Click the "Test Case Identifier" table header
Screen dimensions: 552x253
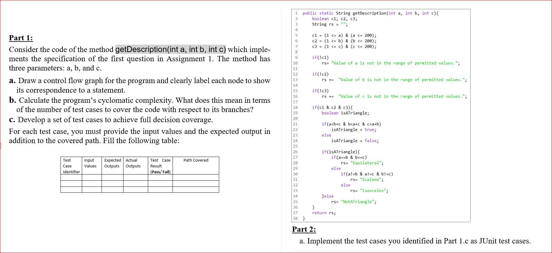[71, 166]
